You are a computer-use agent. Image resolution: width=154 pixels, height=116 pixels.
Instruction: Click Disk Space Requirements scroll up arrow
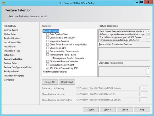pos(148,68)
